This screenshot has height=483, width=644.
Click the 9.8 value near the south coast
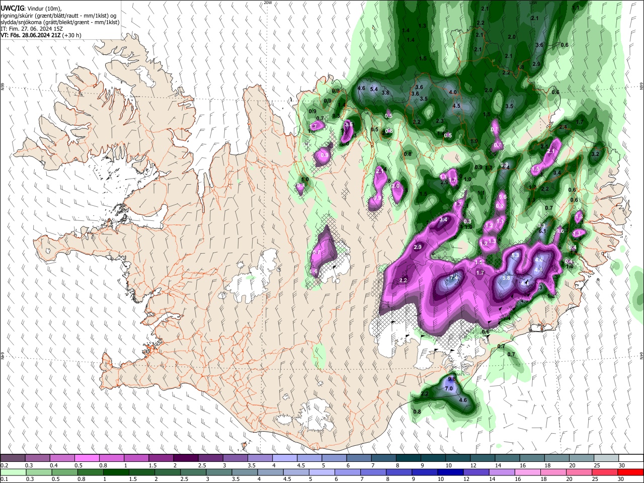[x=451, y=379]
